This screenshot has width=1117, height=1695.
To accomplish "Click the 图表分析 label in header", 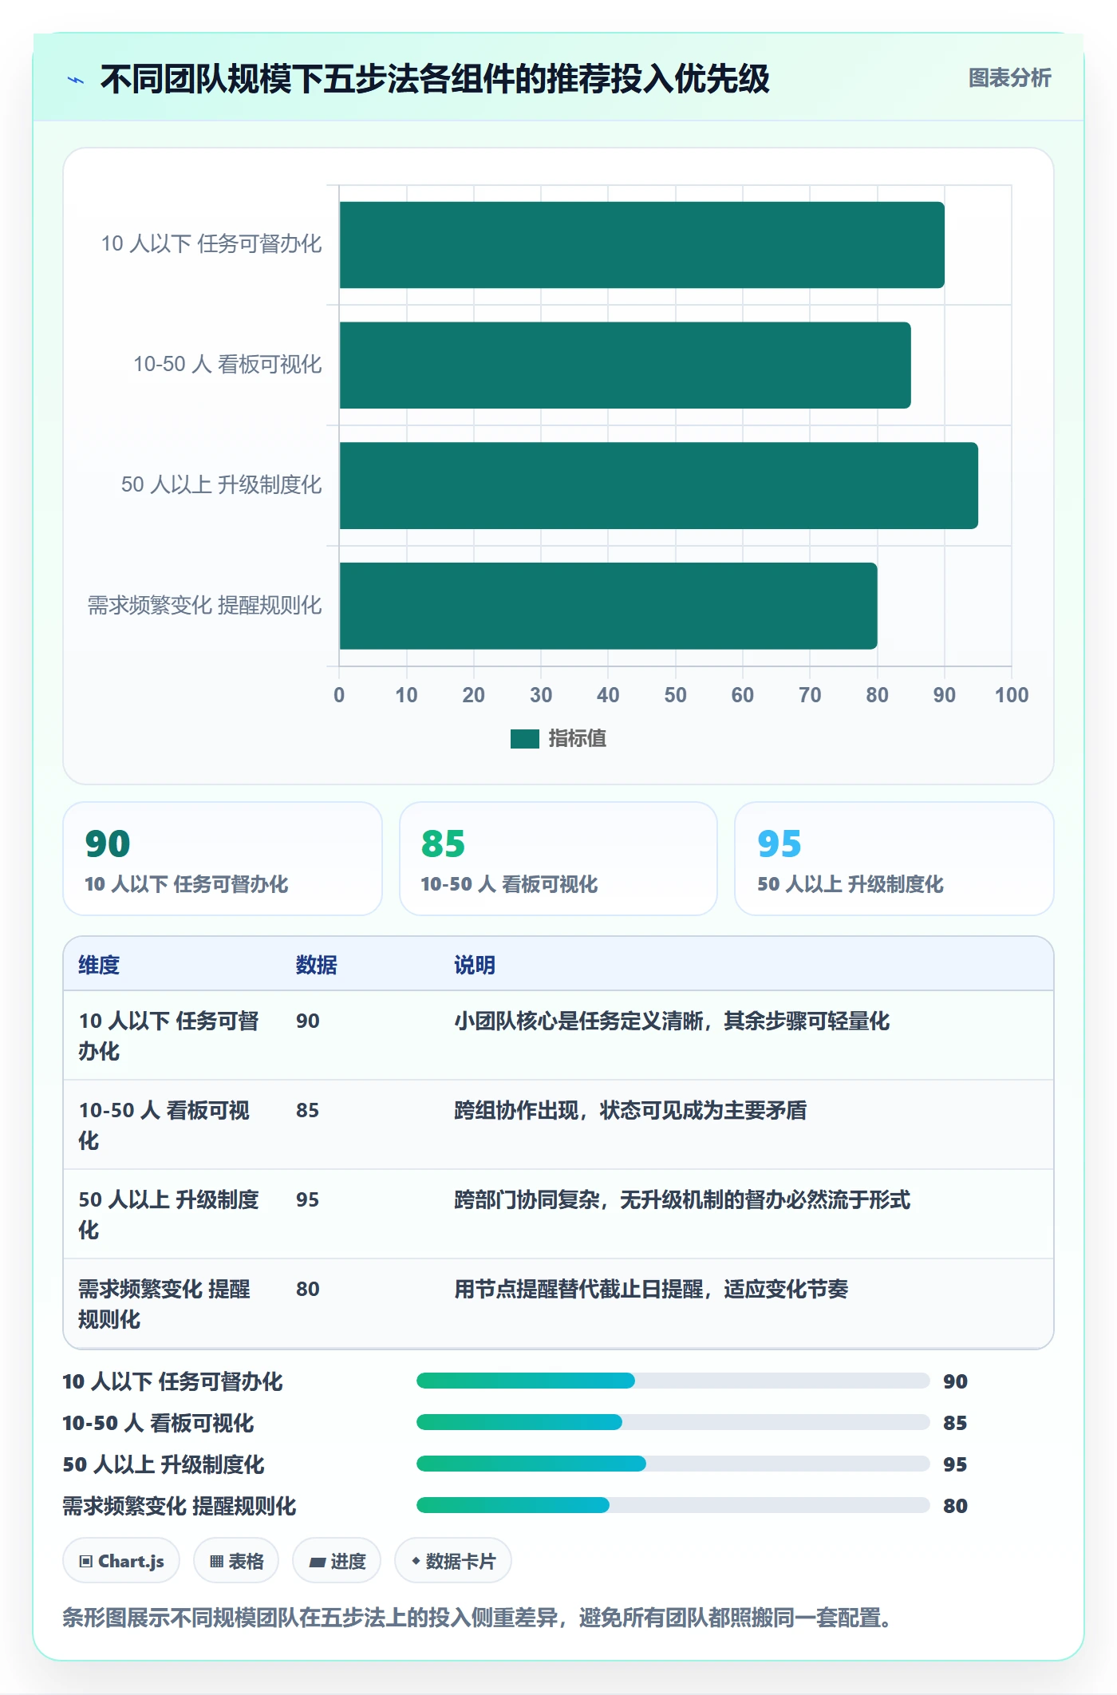I will pos(1009,78).
